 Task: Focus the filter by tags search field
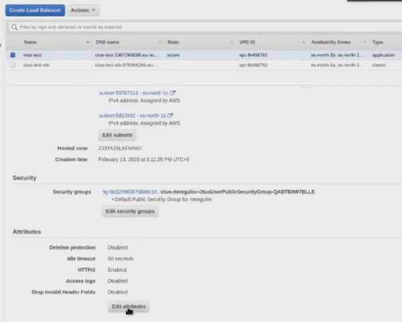coord(201,28)
